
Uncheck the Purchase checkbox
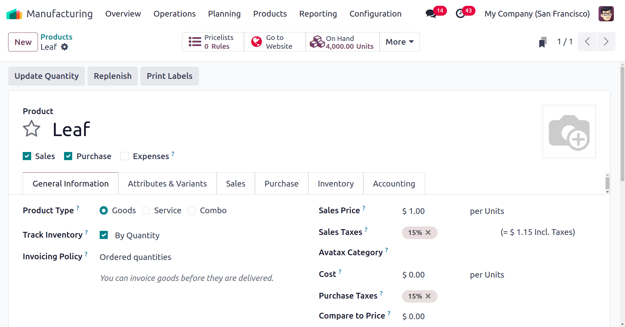(68, 156)
